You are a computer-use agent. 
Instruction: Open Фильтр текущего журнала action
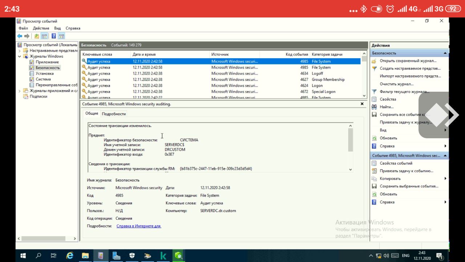click(x=404, y=92)
